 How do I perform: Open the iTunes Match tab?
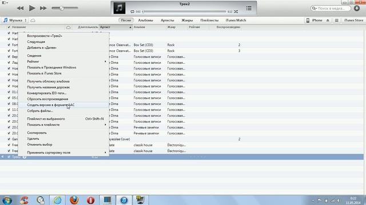tap(236, 20)
